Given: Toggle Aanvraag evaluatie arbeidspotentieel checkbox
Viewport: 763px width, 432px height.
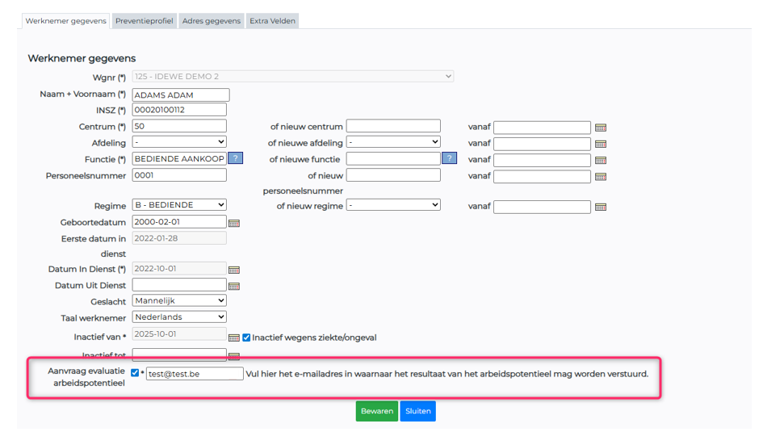Looking at the screenshot, I should 135,373.
